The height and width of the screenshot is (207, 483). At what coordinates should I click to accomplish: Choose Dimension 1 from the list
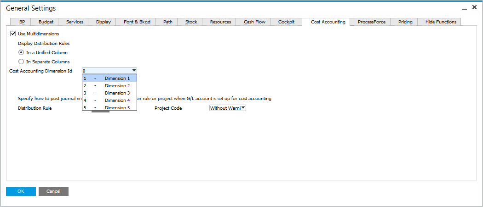[x=109, y=78]
